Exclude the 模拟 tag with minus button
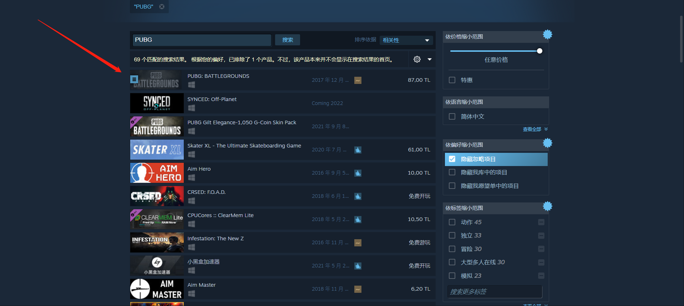684x306 pixels. [541, 276]
